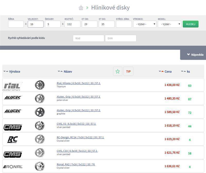View Ronal R42 wheel image
The height and width of the screenshot is (173, 206).
[x=40, y=166]
